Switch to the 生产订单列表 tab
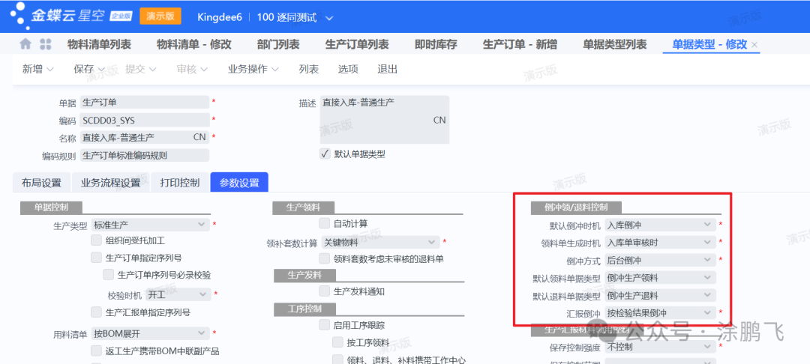This screenshot has width=810, height=364. click(x=357, y=44)
